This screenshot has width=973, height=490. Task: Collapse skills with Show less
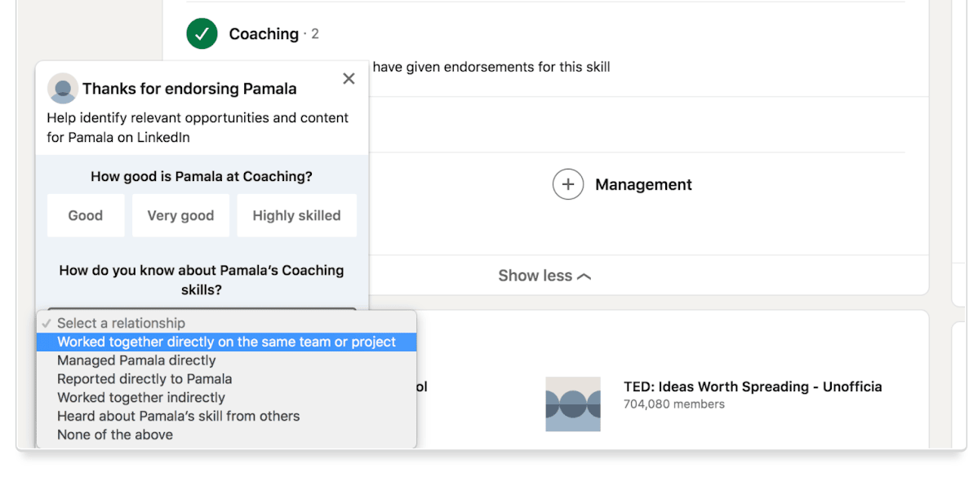[x=544, y=276]
